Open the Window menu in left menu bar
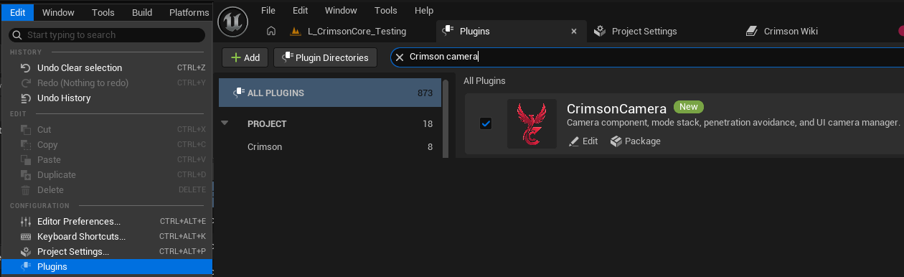The image size is (904, 277). pyautogui.click(x=58, y=12)
